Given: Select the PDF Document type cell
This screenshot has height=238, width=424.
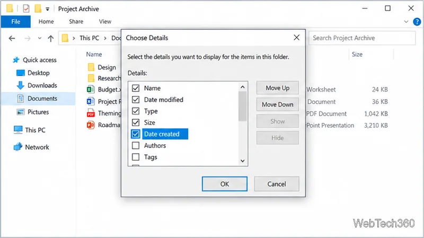Looking at the screenshot, I should 326,114.
